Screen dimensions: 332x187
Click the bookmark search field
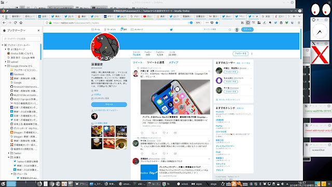(21, 39)
